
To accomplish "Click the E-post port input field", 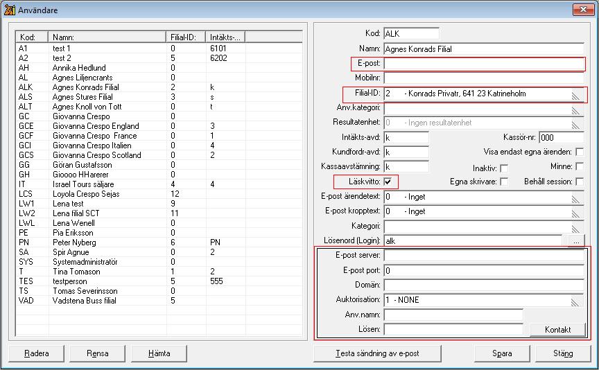I will click(484, 271).
